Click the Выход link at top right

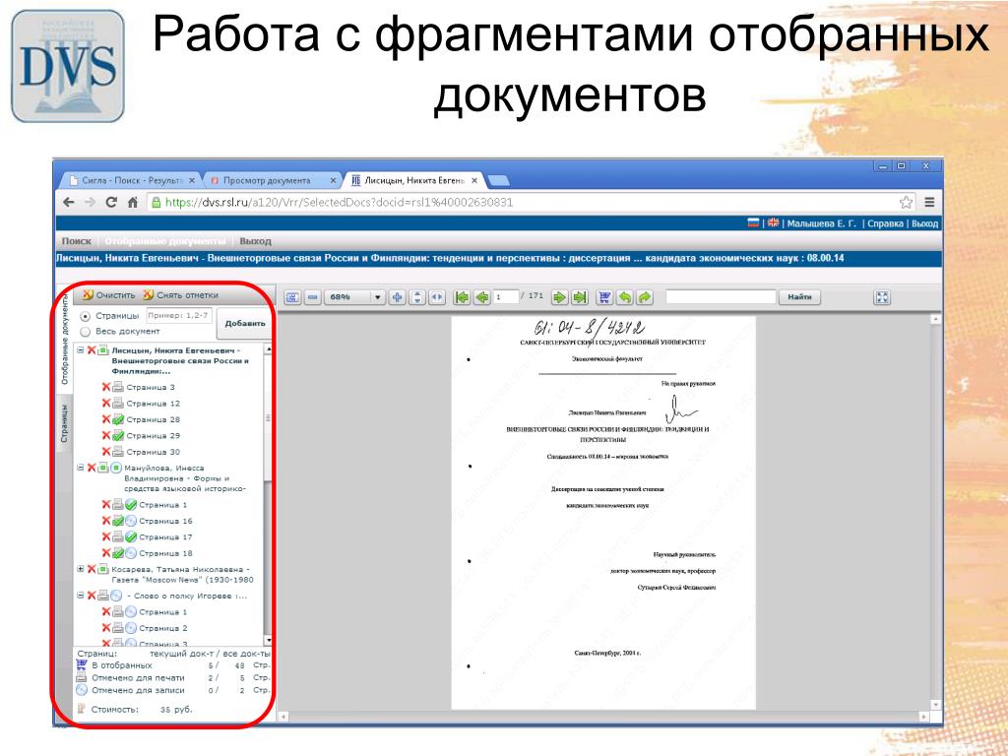point(925,223)
